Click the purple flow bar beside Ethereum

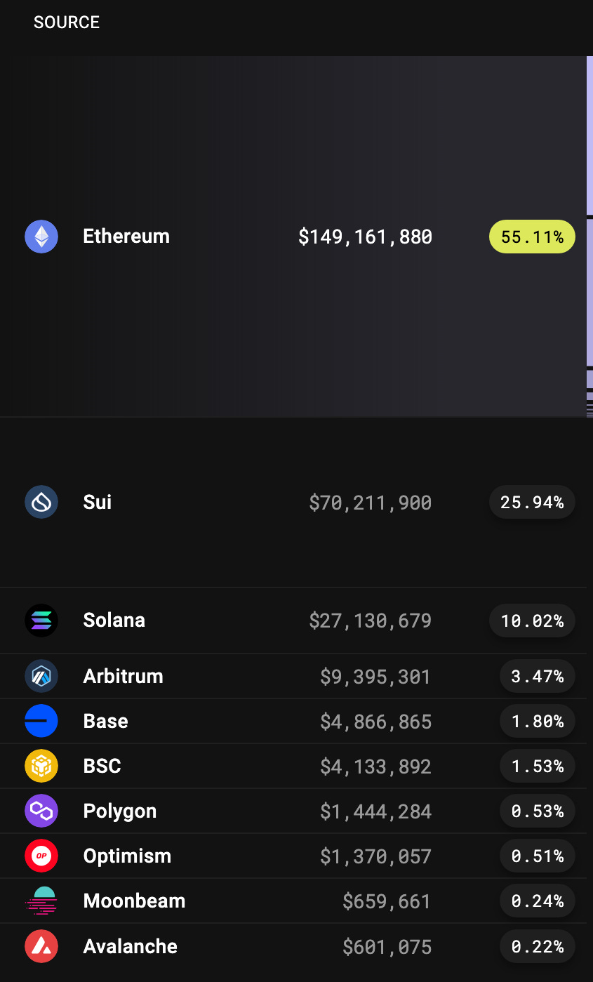click(589, 135)
